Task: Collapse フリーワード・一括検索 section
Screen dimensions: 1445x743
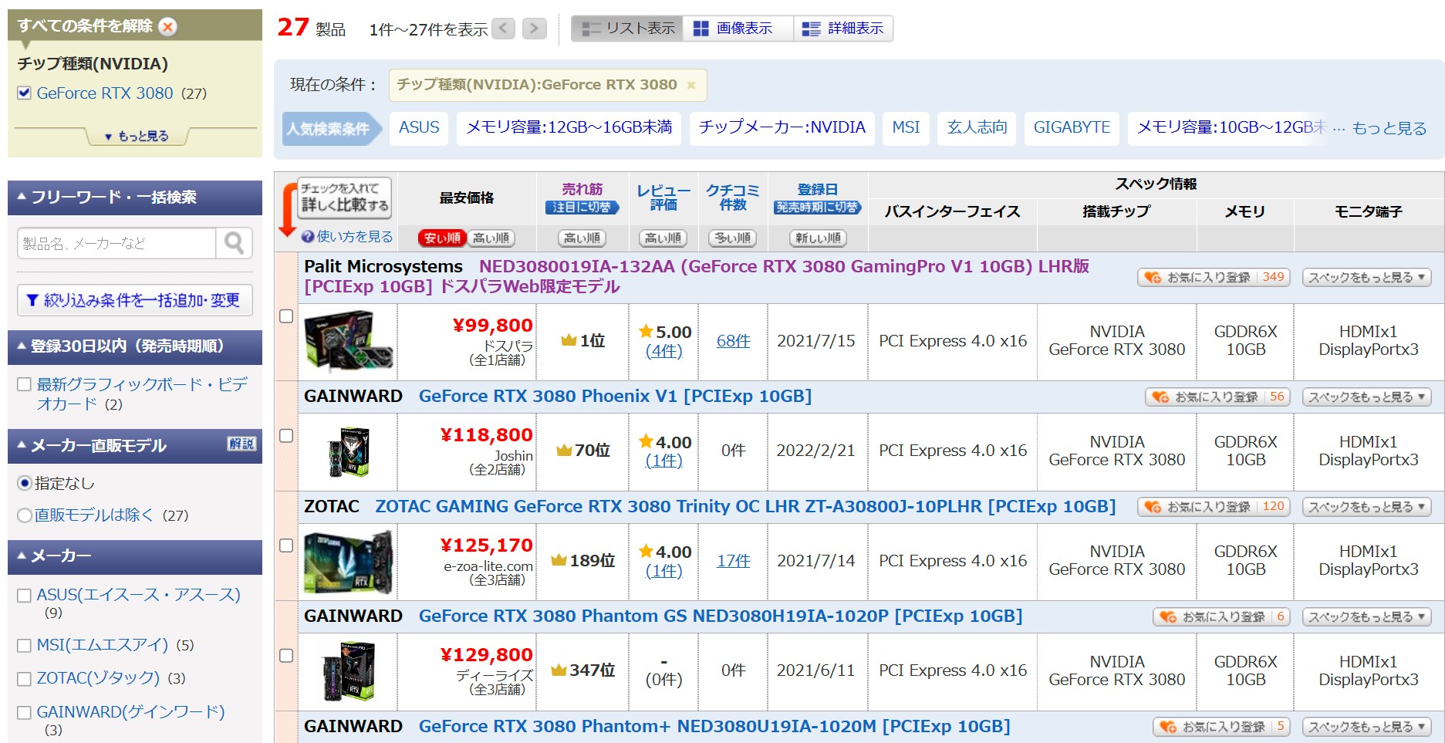Action: (135, 198)
